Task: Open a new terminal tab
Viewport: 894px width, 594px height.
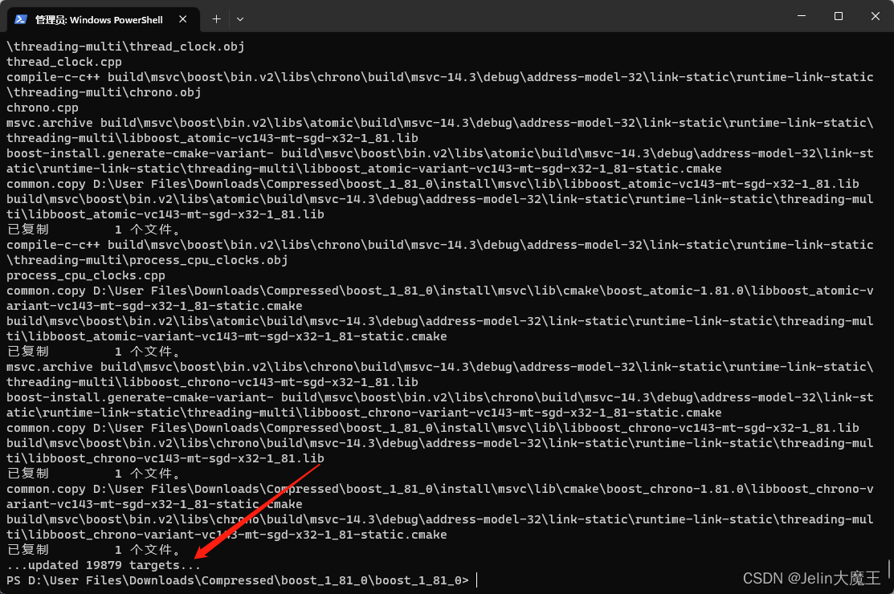Action: click(x=216, y=19)
